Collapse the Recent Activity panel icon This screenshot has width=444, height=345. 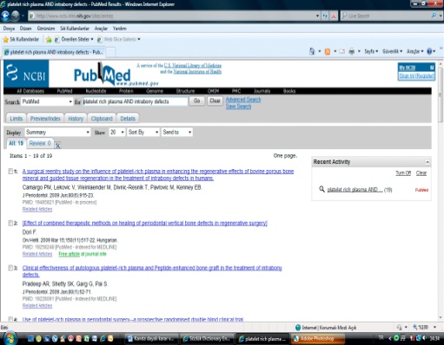click(427, 162)
